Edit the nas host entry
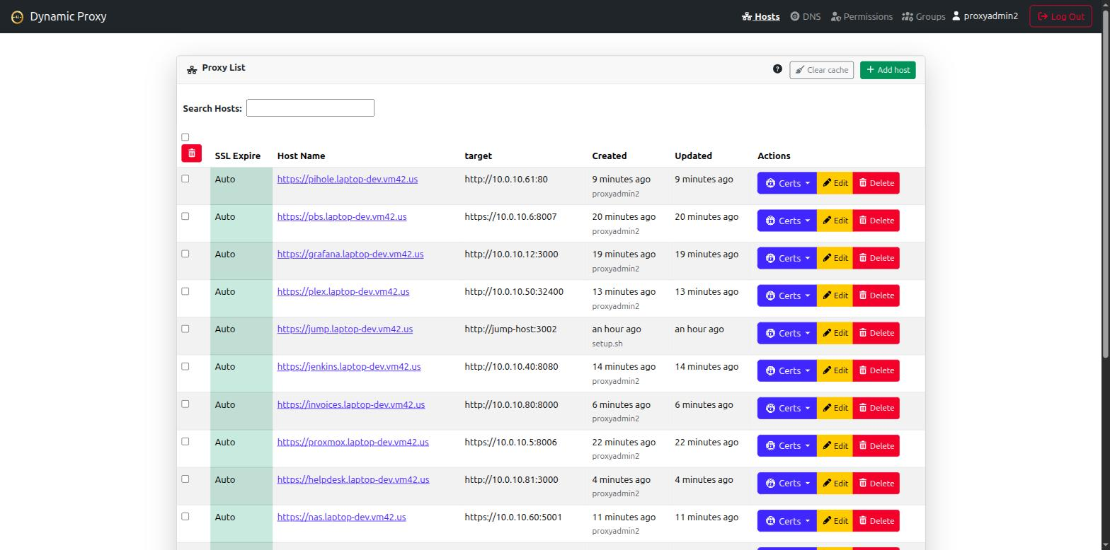Viewport: 1110px width, 550px height. (x=835, y=520)
